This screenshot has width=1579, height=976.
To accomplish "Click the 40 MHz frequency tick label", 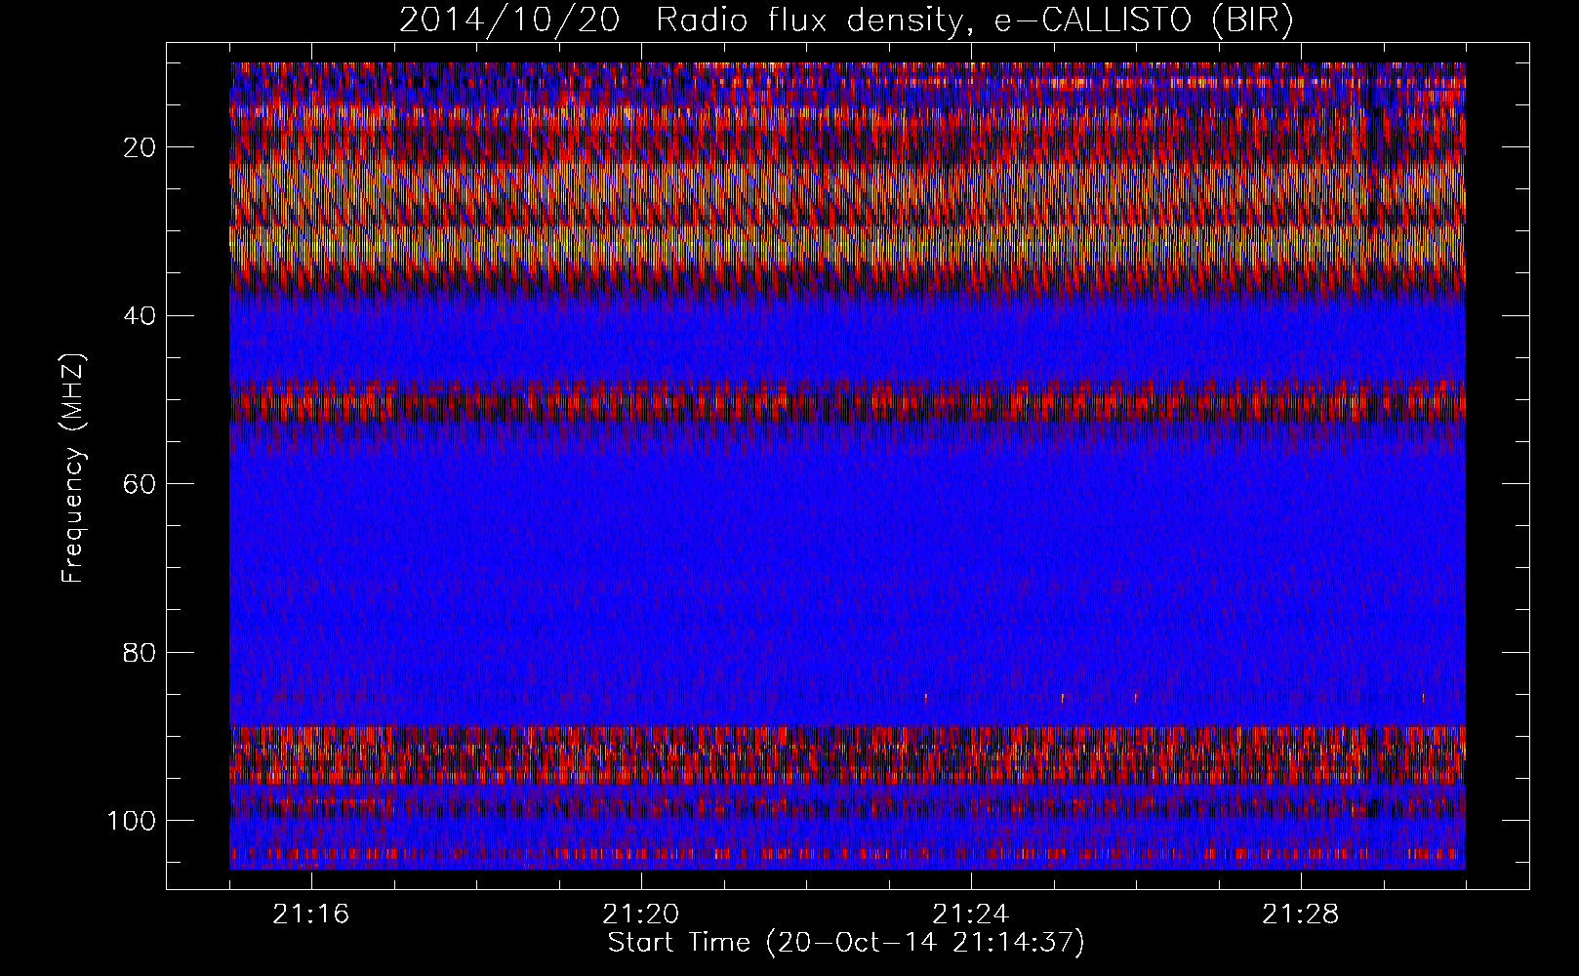I will point(140,316).
